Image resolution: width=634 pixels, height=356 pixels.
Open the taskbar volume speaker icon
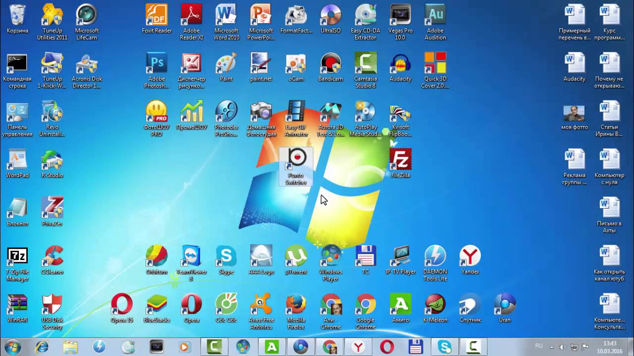coord(564,347)
